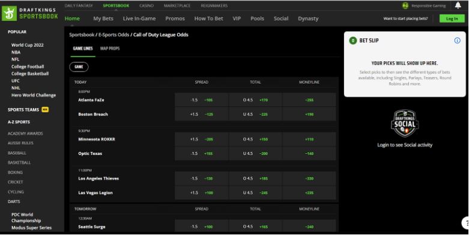
Task: Open the Pools page
Action: click(x=257, y=19)
